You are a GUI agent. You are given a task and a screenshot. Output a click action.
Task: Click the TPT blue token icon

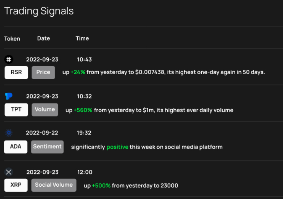[x=8, y=96]
